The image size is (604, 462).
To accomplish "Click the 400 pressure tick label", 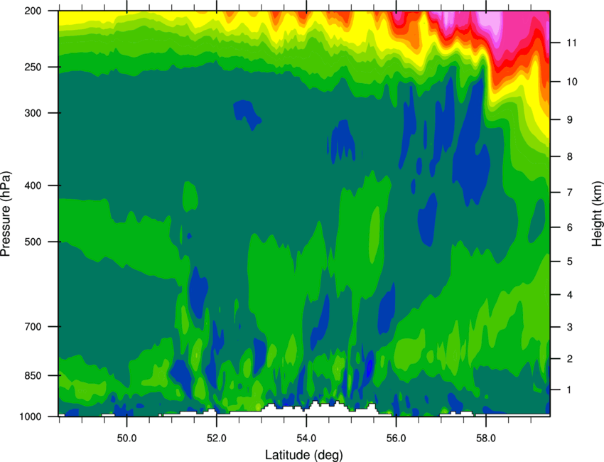I will click(x=33, y=186).
